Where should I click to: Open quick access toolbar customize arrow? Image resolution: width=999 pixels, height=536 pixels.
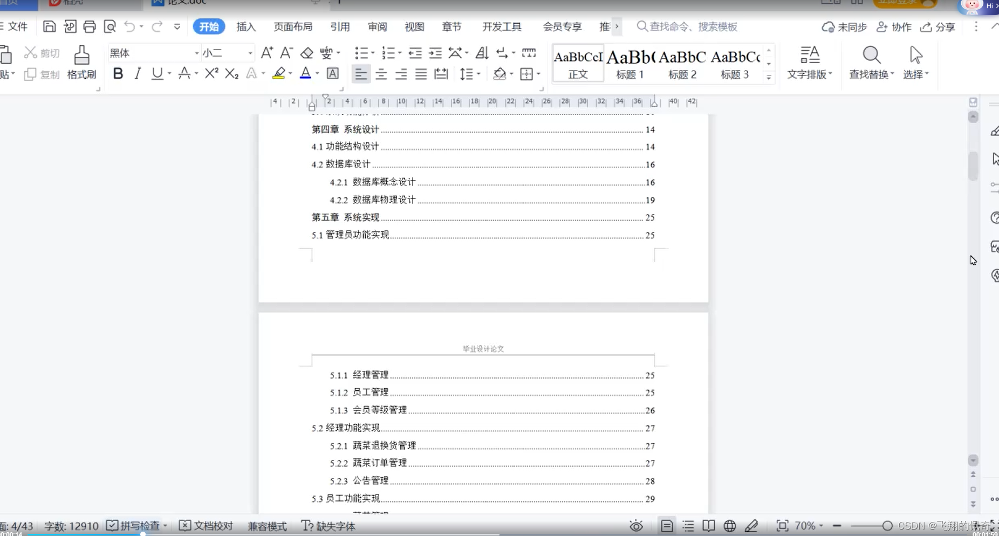click(x=177, y=26)
